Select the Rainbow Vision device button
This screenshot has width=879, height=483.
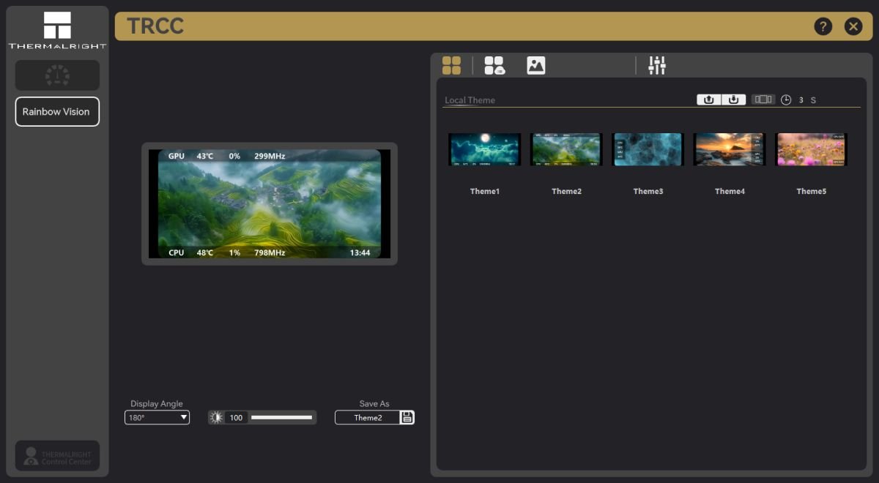coord(57,112)
